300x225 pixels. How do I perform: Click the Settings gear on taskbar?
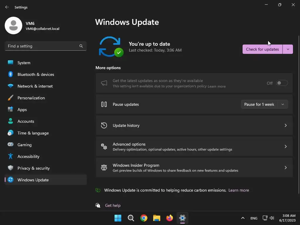tap(183, 218)
